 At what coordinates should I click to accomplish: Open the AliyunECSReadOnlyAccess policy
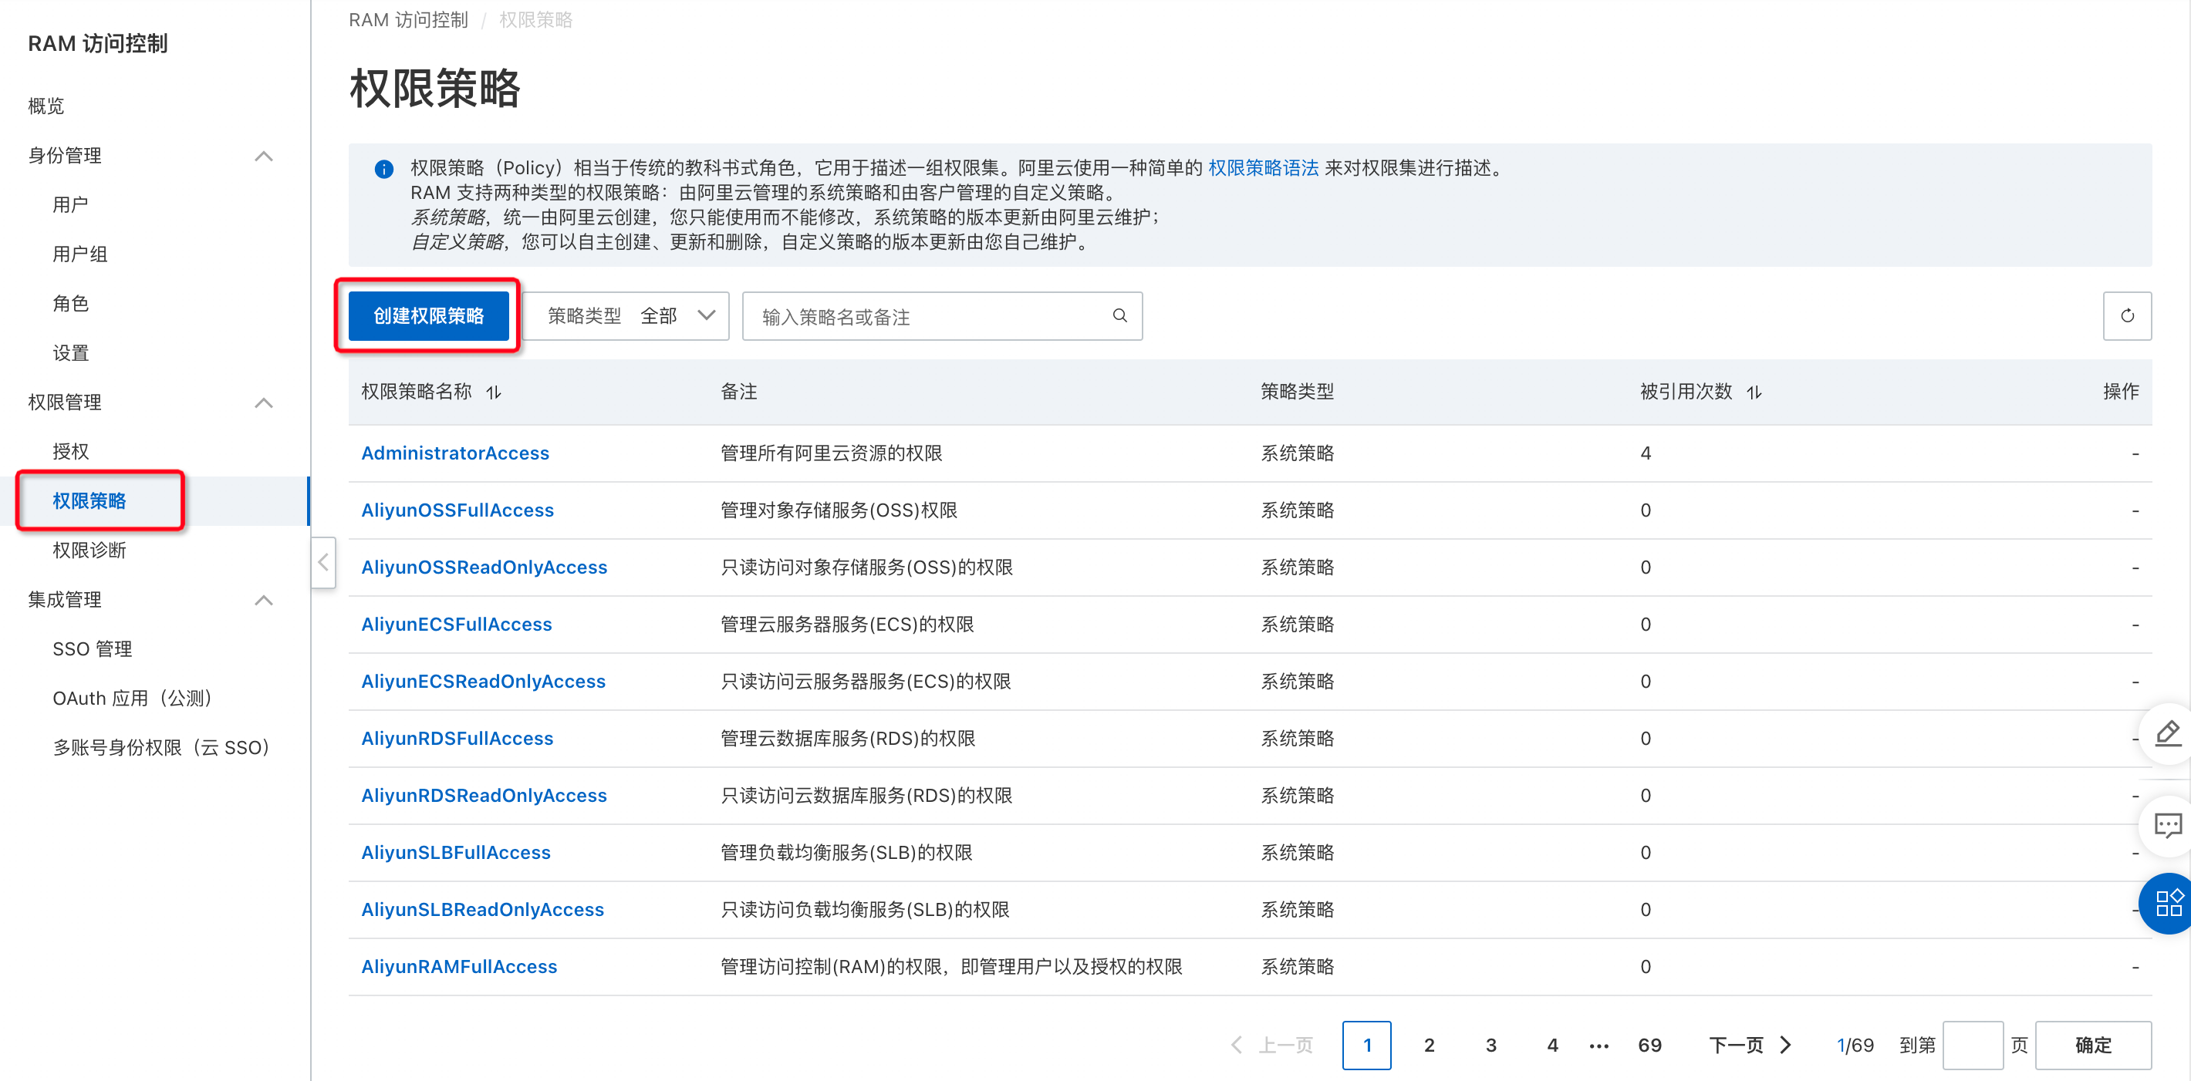(x=483, y=681)
